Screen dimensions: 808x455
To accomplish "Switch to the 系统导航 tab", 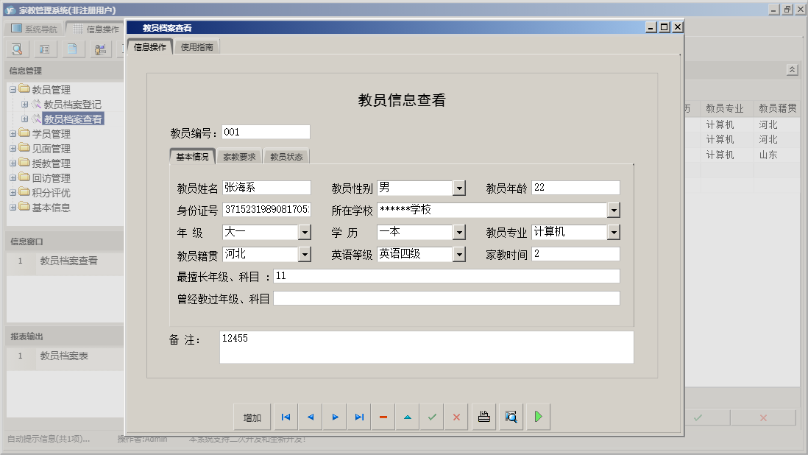I will pyautogui.click(x=34, y=28).
